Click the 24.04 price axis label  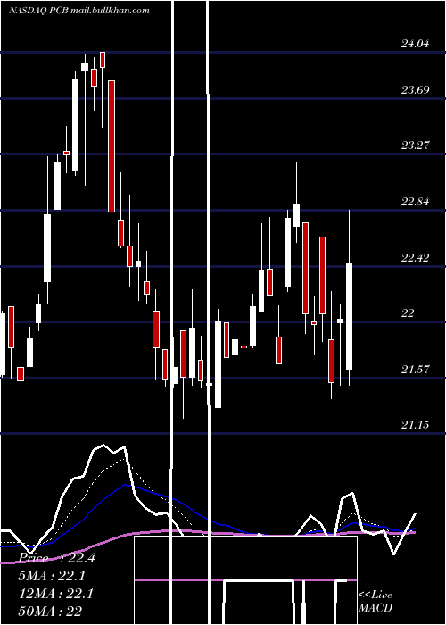[415, 44]
